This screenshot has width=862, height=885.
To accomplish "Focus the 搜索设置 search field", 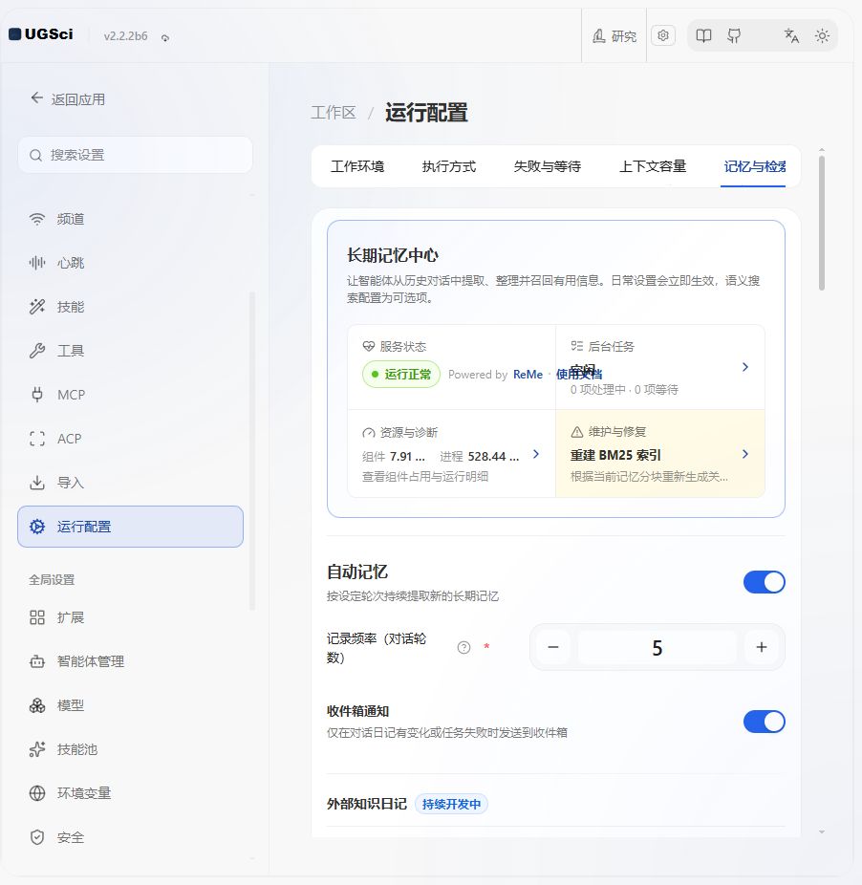I will [135, 155].
